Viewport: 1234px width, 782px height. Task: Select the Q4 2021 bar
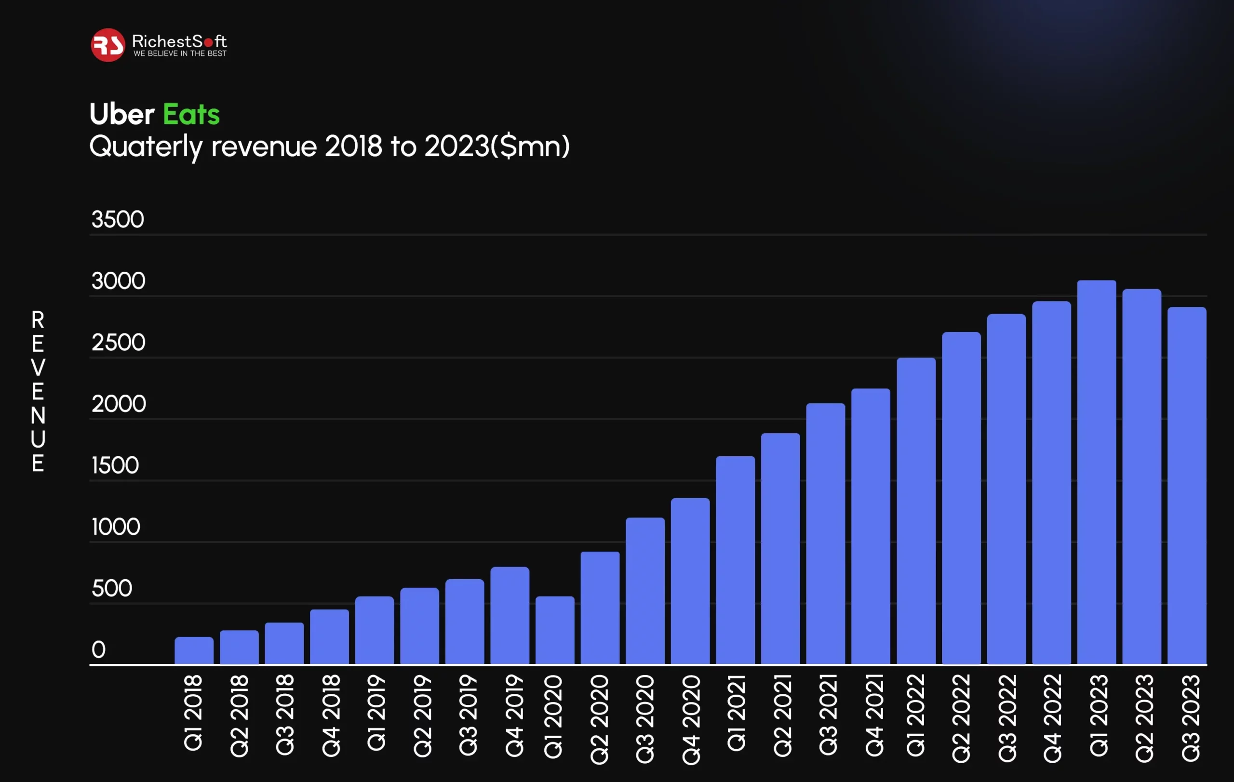(x=871, y=527)
